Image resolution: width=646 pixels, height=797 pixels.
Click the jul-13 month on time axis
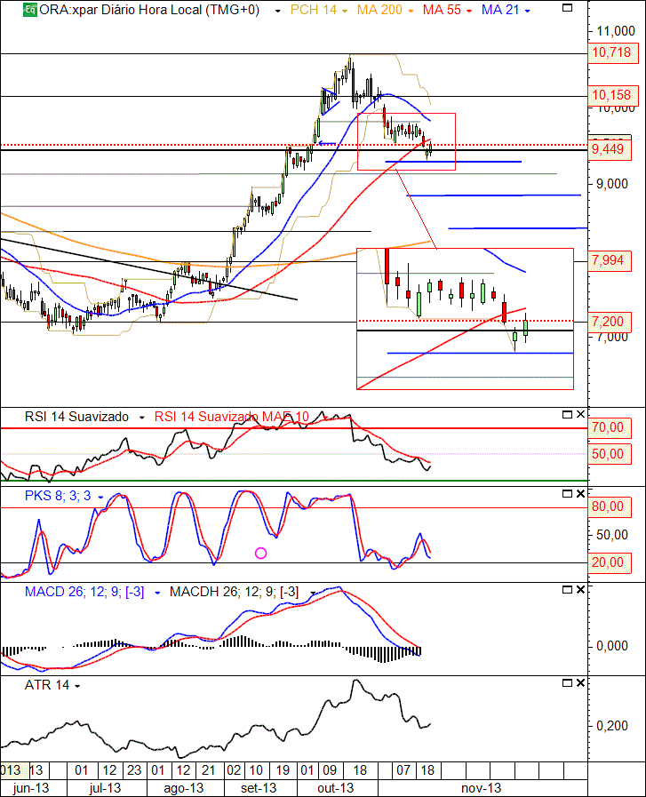(x=105, y=788)
